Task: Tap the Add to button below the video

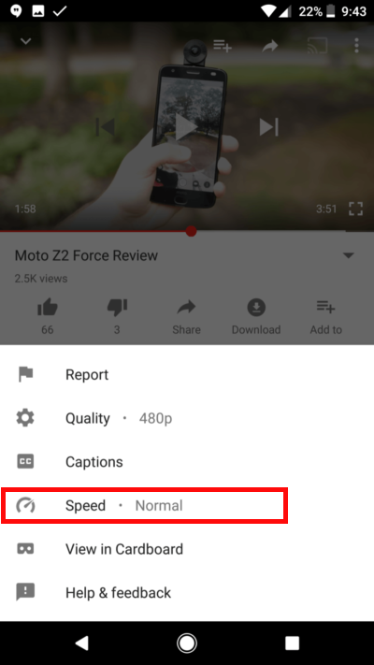Action: point(325,316)
